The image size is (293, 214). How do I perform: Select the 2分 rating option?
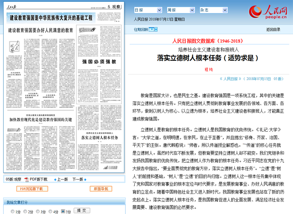(x=25, y=211)
